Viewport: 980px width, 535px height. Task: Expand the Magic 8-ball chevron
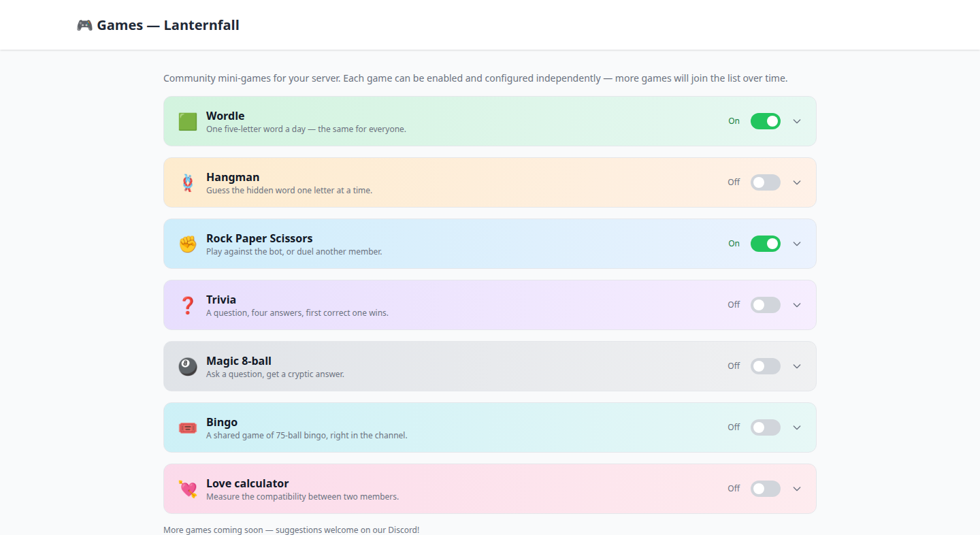click(x=797, y=366)
